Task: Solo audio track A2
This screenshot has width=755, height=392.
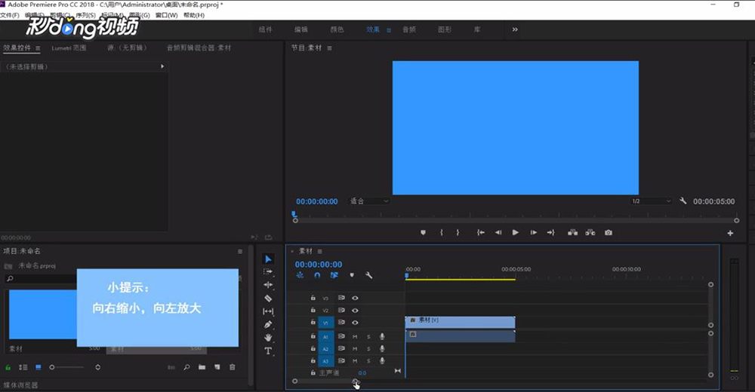Action: tap(369, 349)
